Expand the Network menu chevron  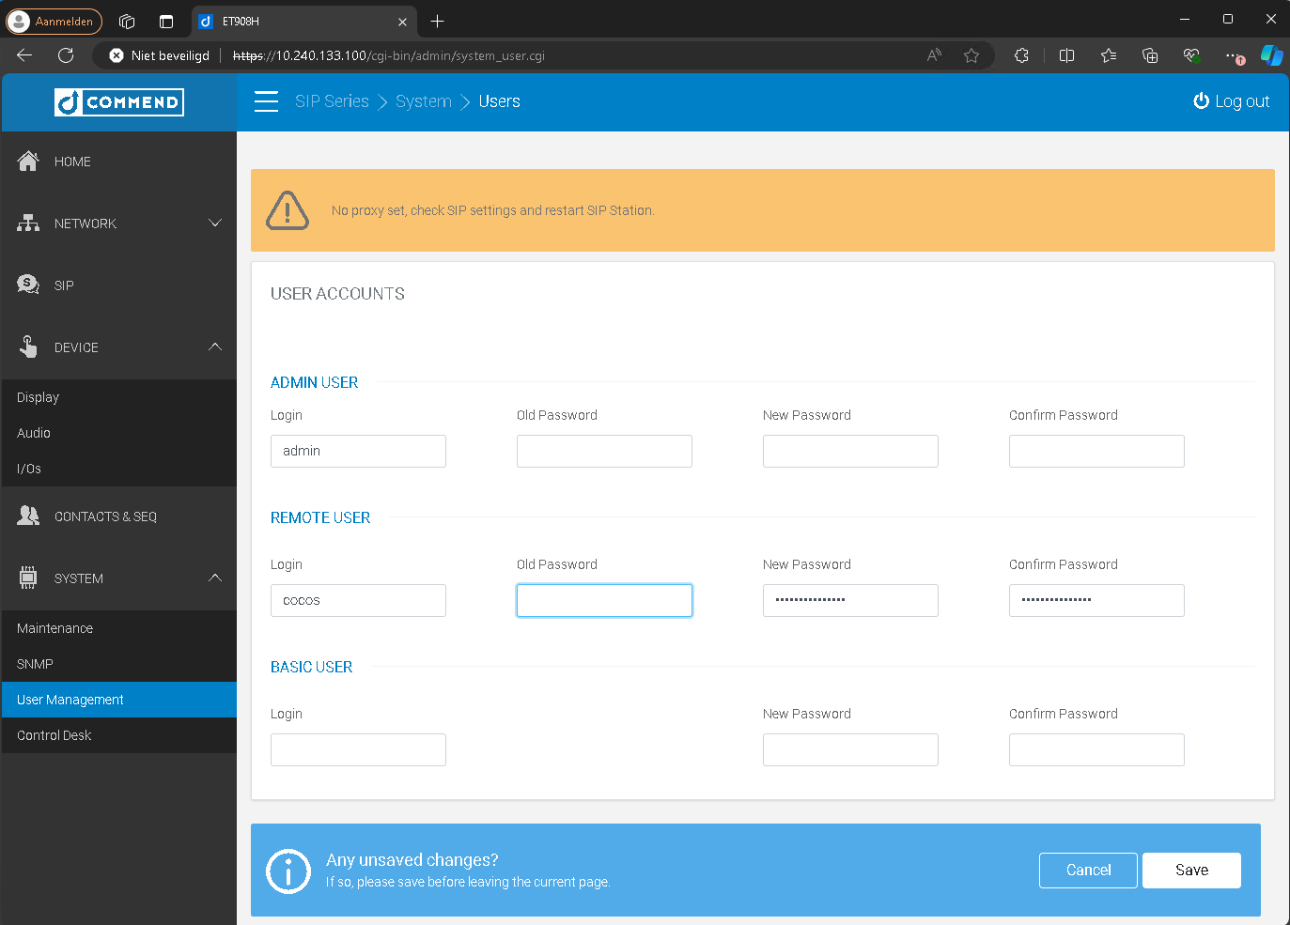tap(215, 224)
